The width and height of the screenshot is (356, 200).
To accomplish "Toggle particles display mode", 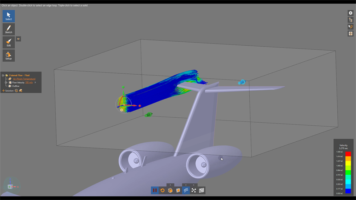I will pos(194,190).
